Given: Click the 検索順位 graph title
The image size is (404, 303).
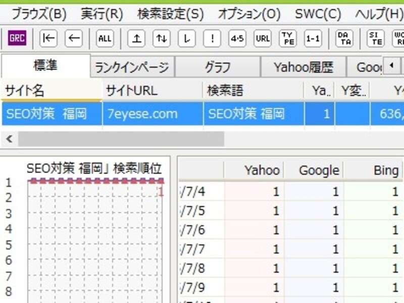Looking at the screenshot, I should tap(94, 168).
